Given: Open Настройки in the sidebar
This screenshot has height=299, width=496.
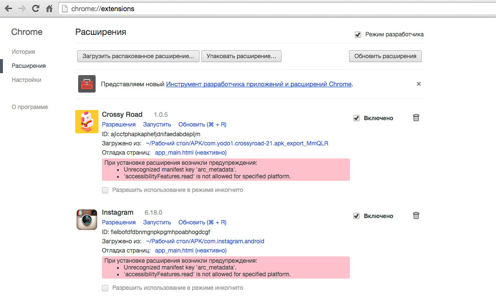Looking at the screenshot, I should 26,80.
